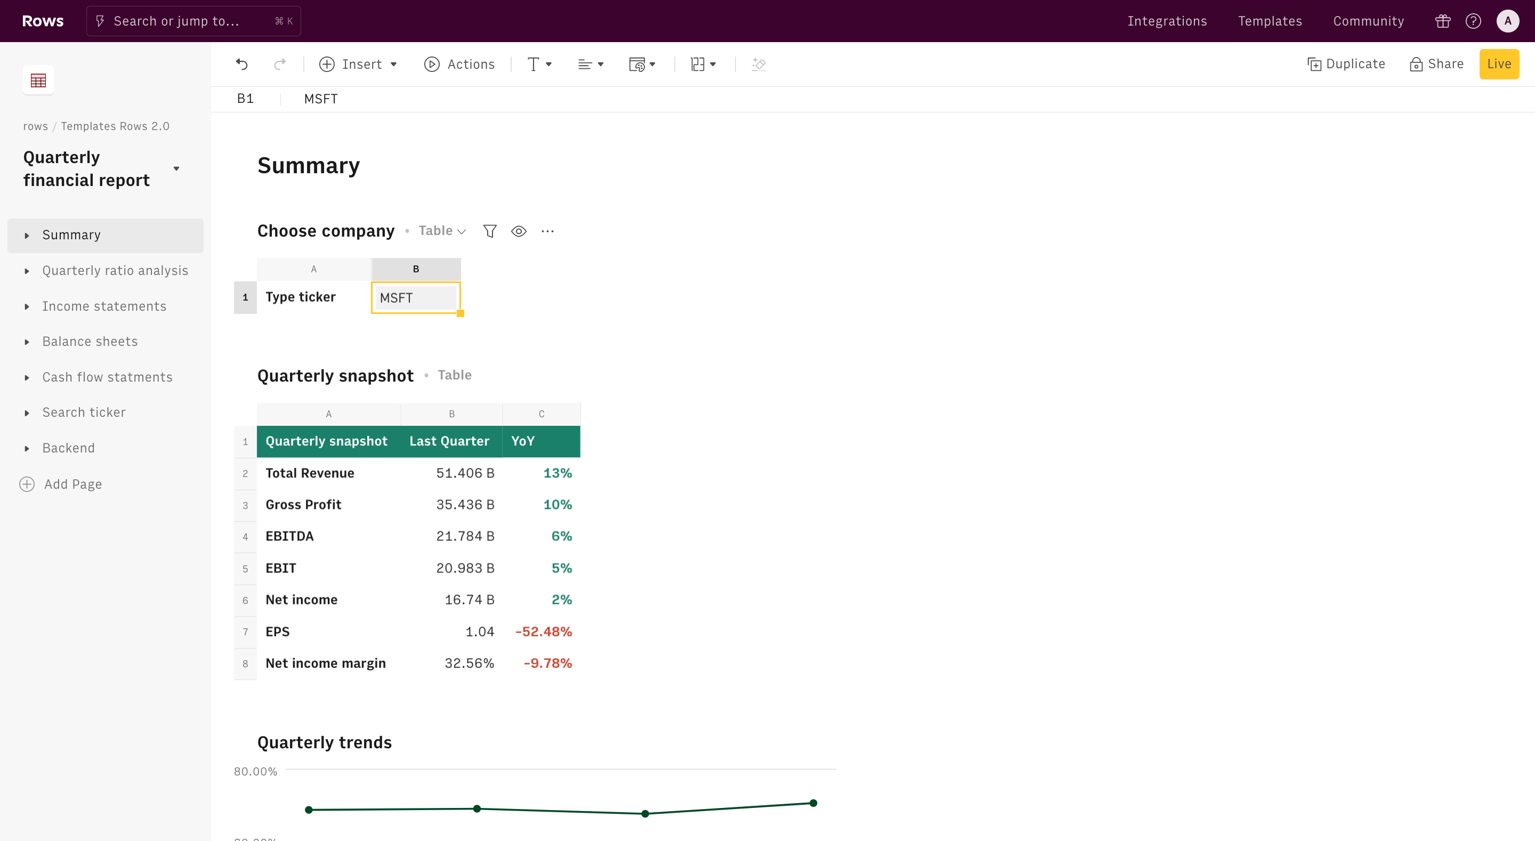Viewport: 1535px width, 841px height.
Task: Click the Duplicate button
Action: click(x=1346, y=64)
